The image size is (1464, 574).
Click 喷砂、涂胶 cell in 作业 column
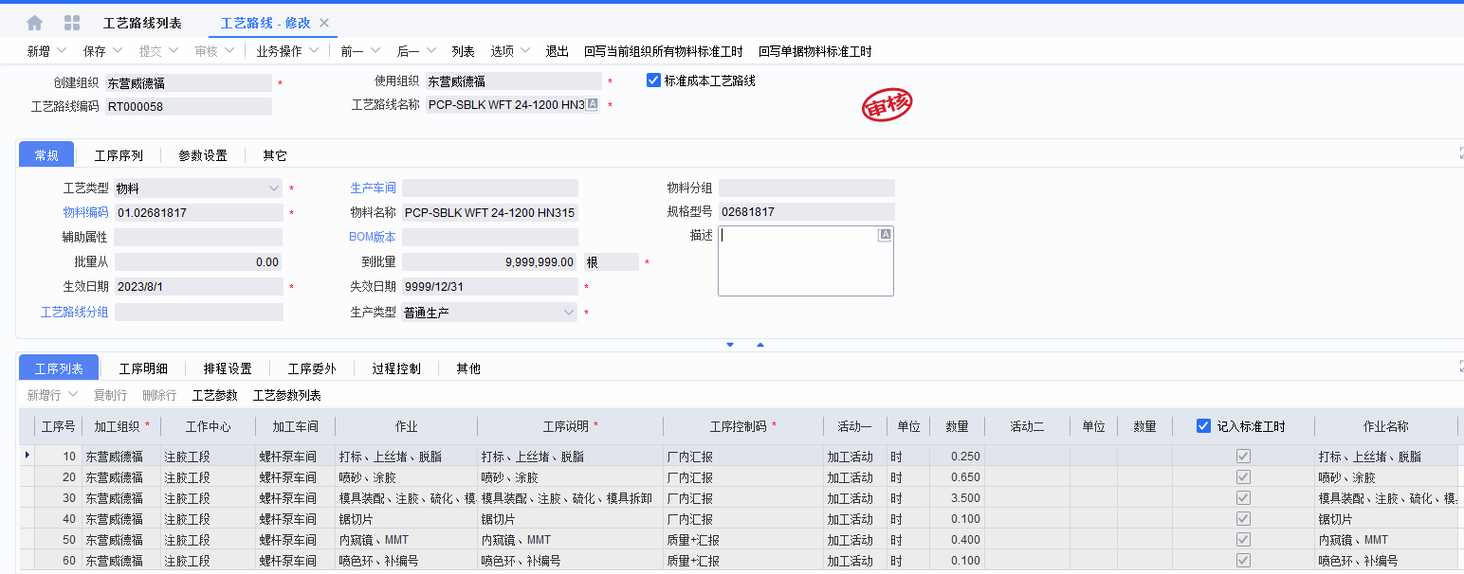pyautogui.click(x=406, y=477)
